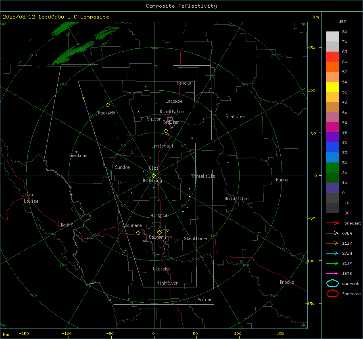Click the Drumheller town label
Screen dimensions: 363x339
click(236, 199)
